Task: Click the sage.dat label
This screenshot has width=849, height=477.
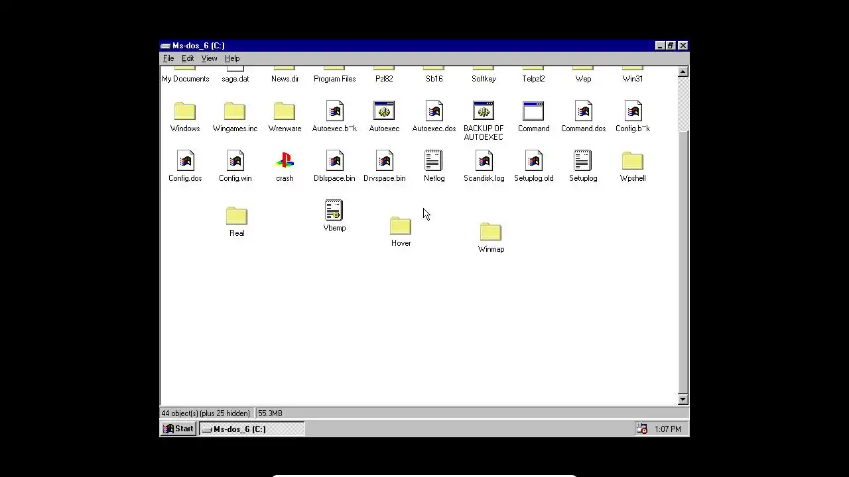Action: point(235,79)
